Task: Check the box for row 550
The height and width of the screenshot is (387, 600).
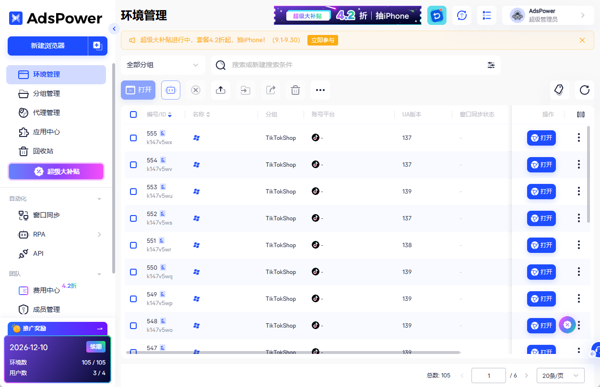Action: (x=133, y=272)
